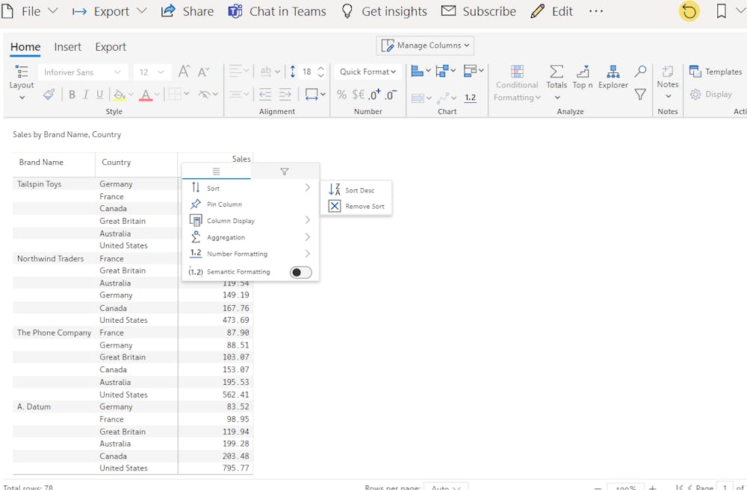Click the yellow reset undo icon
This screenshot has width=747, height=490.
tap(689, 11)
